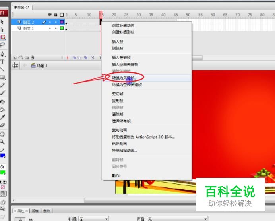
Task: Select the Eyedropper tool
Action: pyautogui.click(x=2, y=117)
